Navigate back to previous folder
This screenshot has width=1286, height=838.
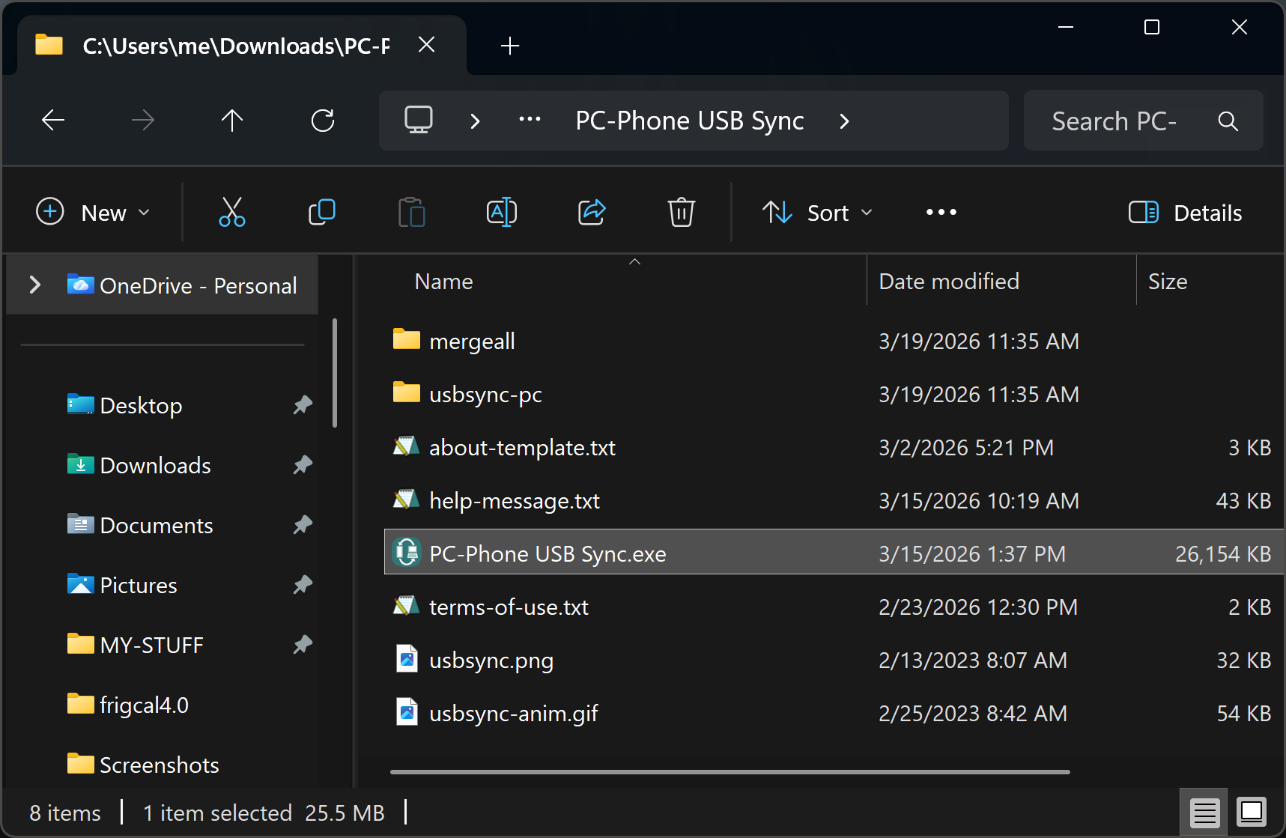pos(53,121)
